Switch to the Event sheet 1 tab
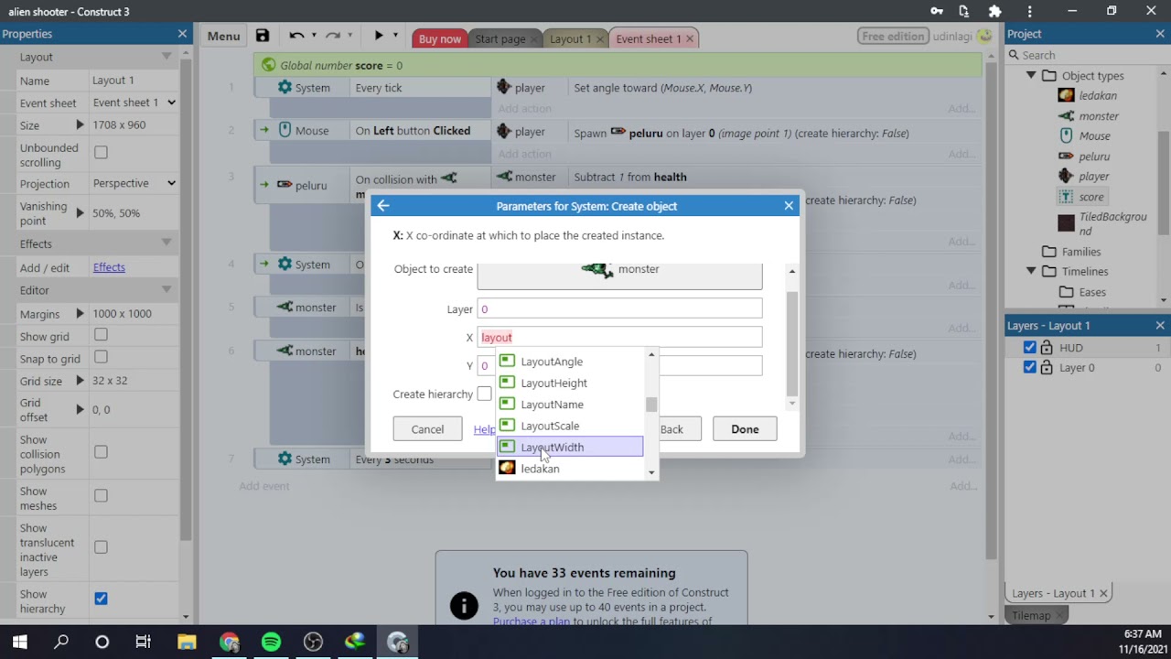 point(648,38)
